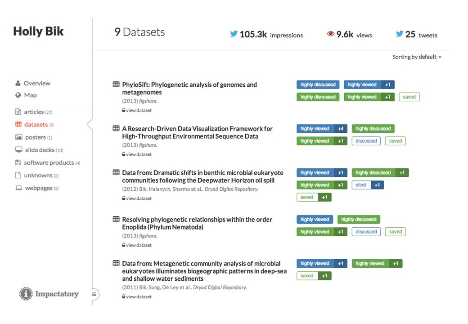
Task: Open the Sorting by default dropdown
Action: click(417, 57)
